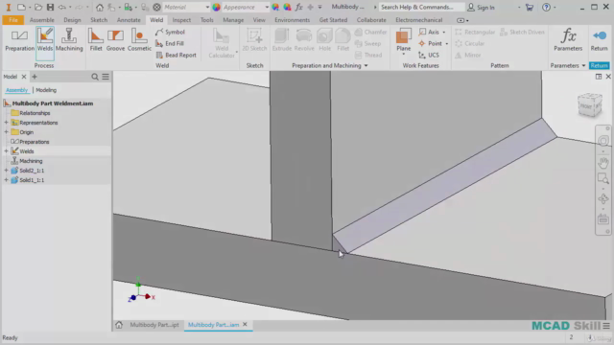
Task: Open the Point dropdown arrow
Action: pyautogui.click(x=446, y=44)
